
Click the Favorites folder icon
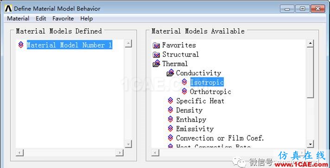pos(156,45)
